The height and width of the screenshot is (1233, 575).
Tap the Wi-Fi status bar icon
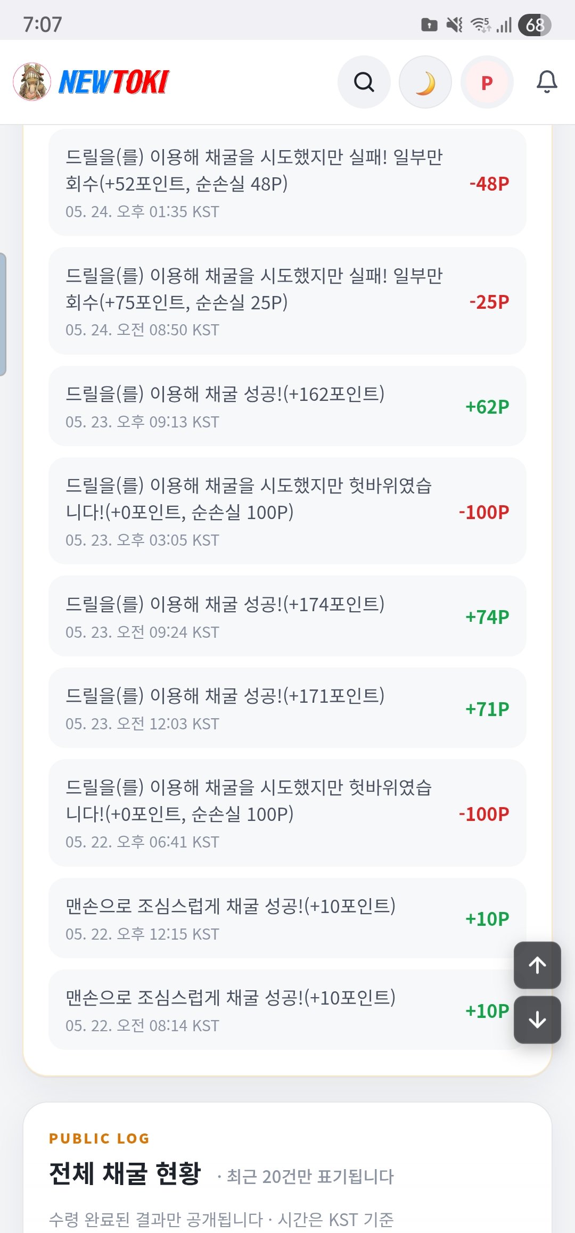coord(481,24)
